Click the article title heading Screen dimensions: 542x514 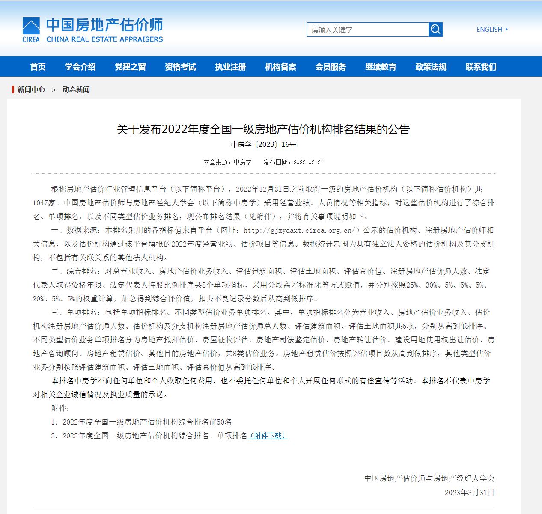[x=263, y=129]
